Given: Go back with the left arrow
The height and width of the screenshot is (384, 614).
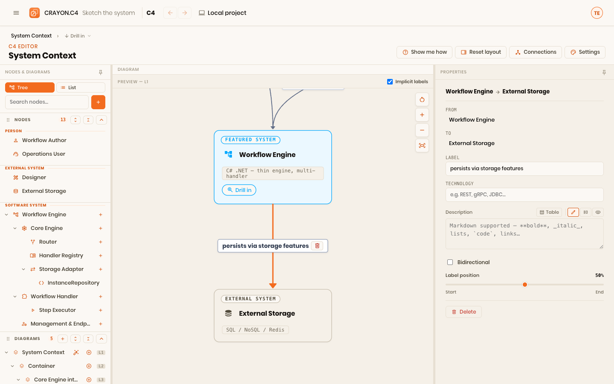Looking at the screenshot, I should [x=170, y=13].
